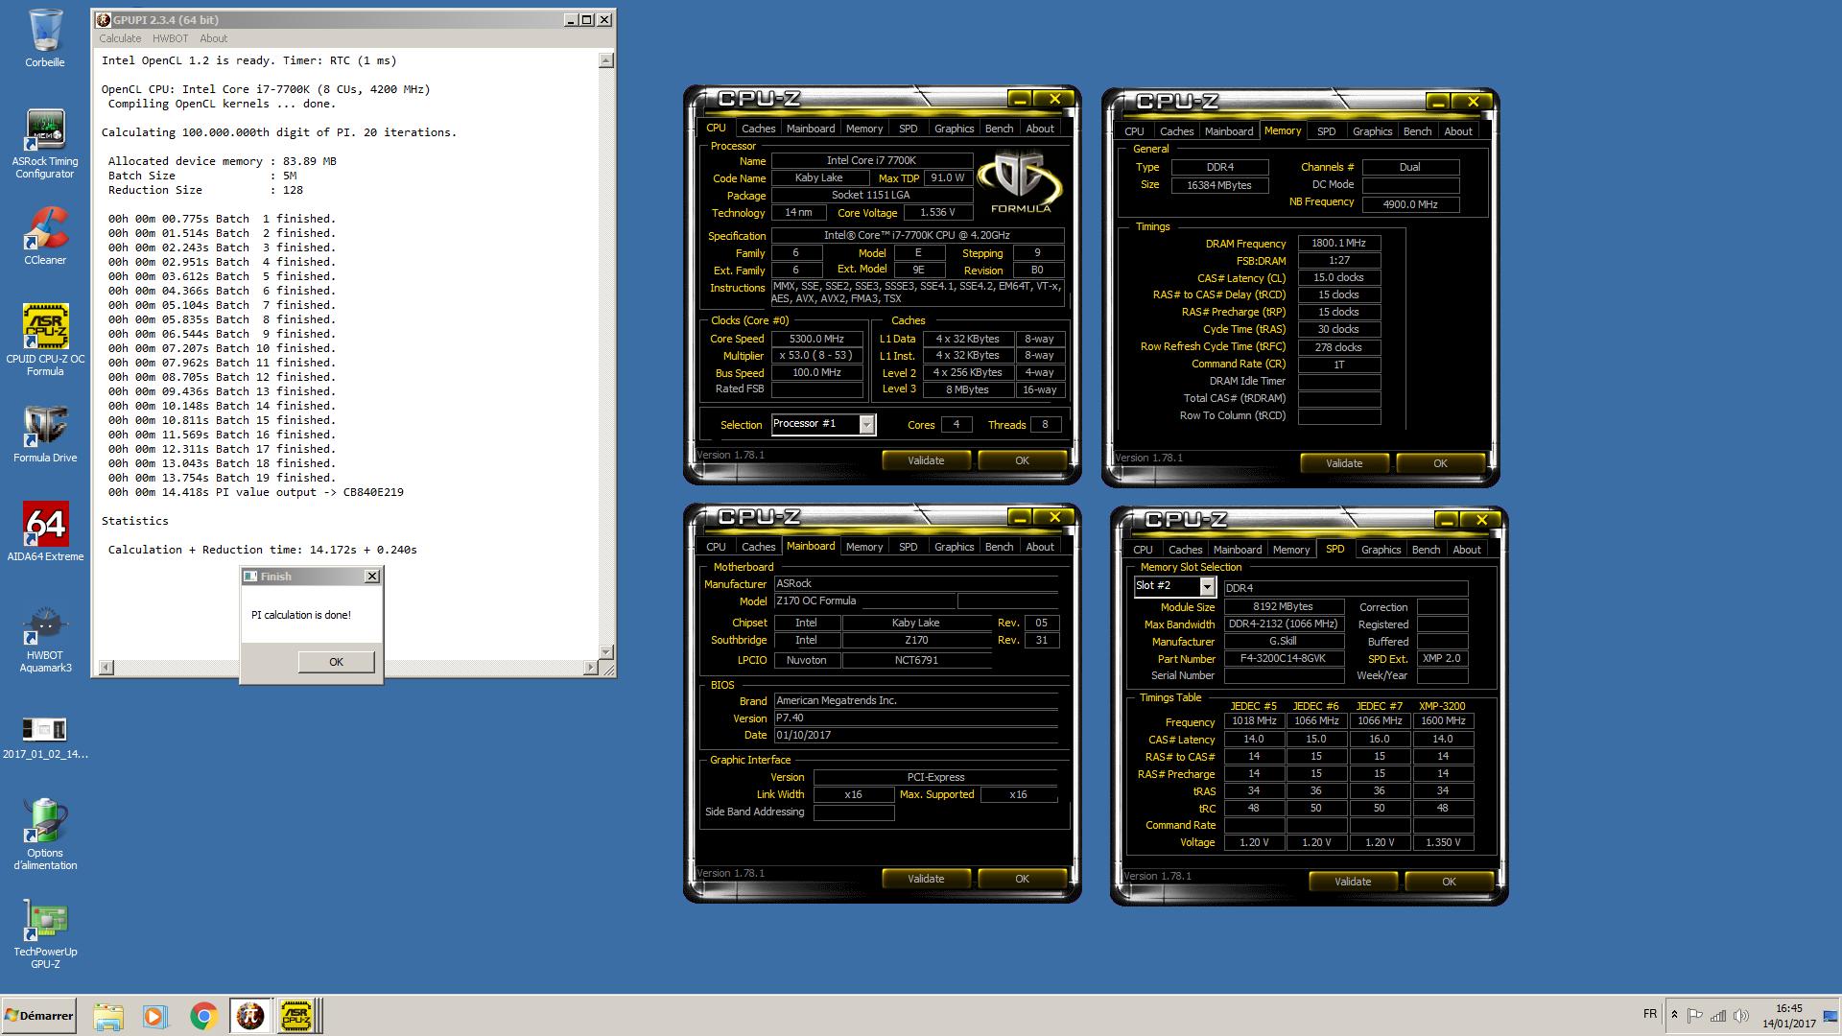Open file explorer from the taskbar
This screenshot has width=1842, height=1036.
click(x=108, y=1016)
